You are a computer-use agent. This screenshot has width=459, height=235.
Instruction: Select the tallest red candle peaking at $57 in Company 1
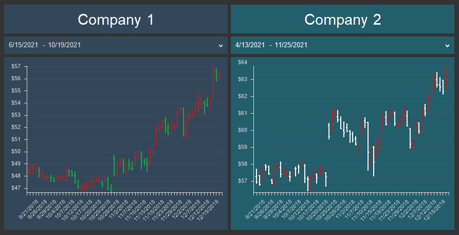[213, 82]
